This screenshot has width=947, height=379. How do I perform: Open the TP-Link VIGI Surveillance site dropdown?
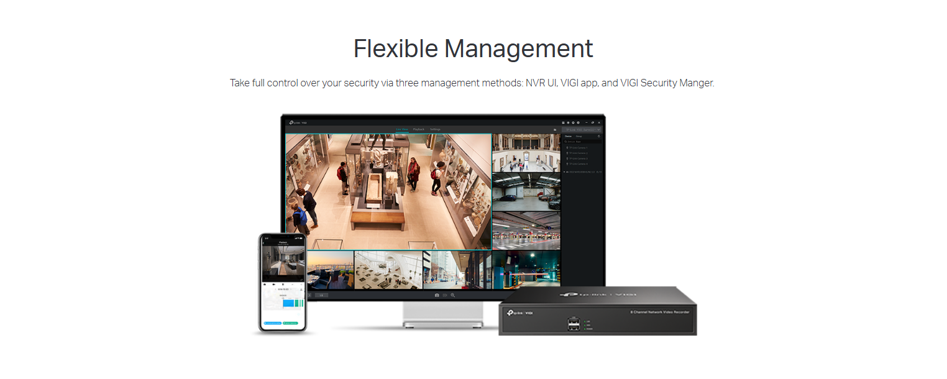[582, 129]
